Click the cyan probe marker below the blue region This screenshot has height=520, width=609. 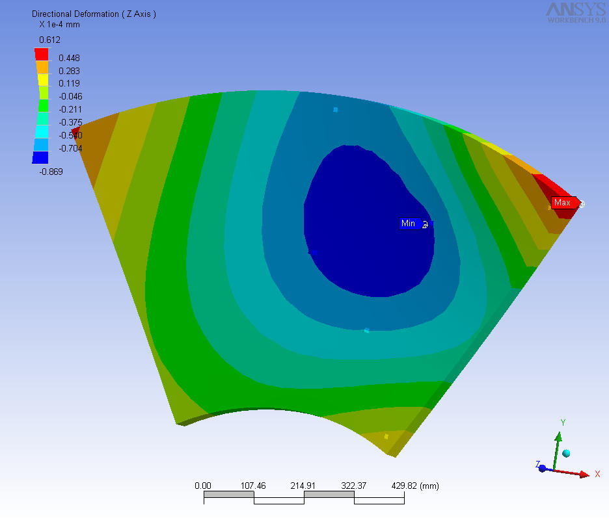(x=366, y=330)
